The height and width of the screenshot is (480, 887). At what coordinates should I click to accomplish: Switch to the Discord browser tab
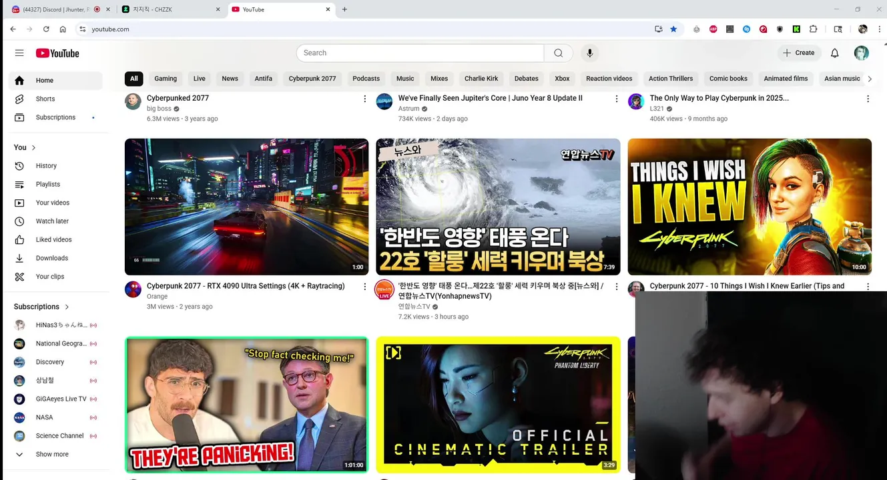(60, 9)
